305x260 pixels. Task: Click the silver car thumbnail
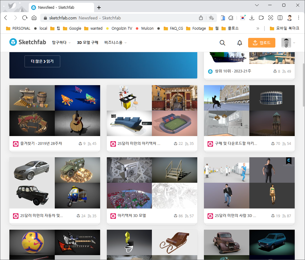(x=32, y=170)
